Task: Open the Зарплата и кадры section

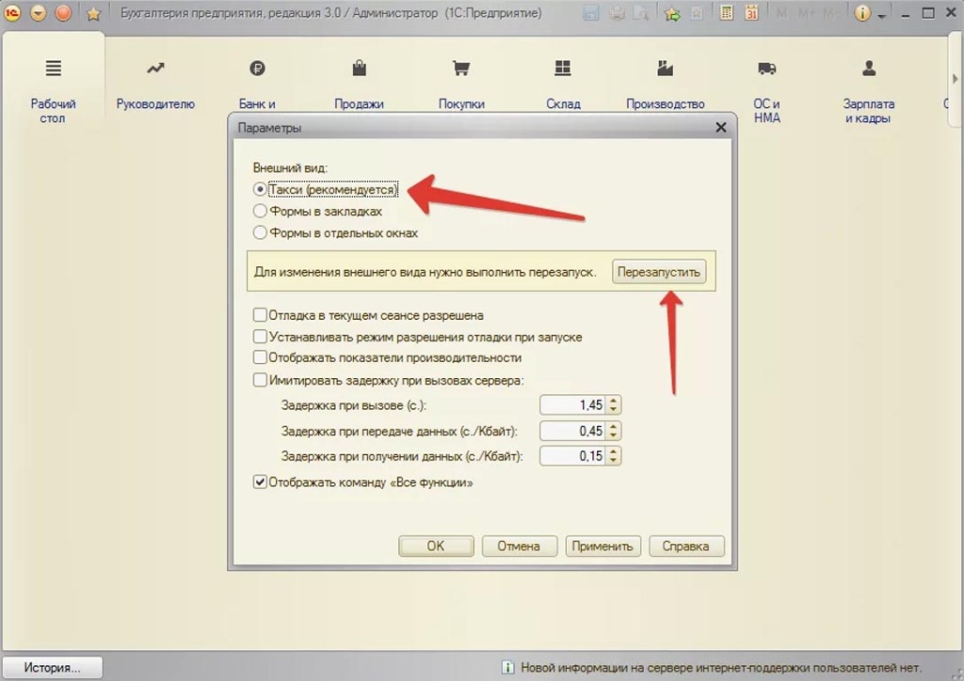Action: coord(868,89)
